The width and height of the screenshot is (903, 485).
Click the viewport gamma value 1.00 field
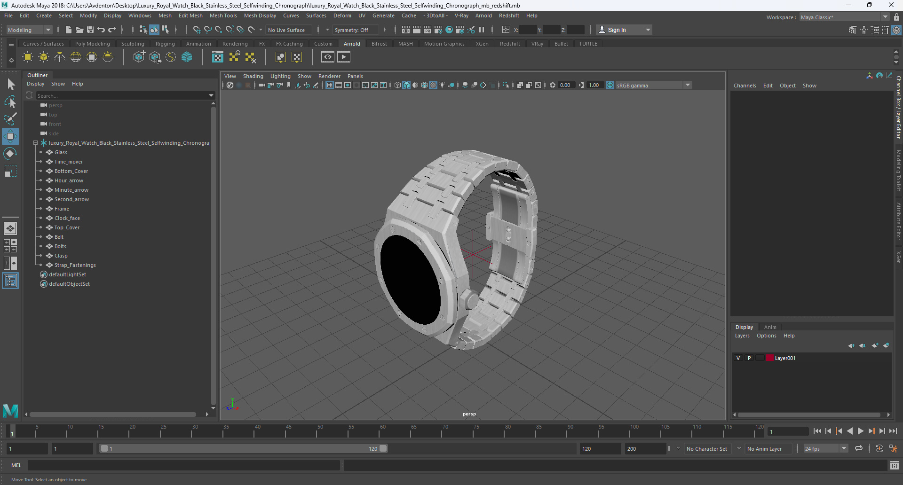tap(595, 85)
